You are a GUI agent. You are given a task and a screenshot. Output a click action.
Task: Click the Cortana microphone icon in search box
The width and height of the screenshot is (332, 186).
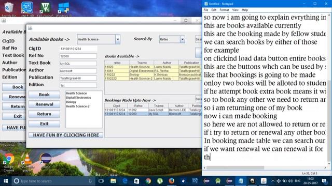tap(90, 181)
